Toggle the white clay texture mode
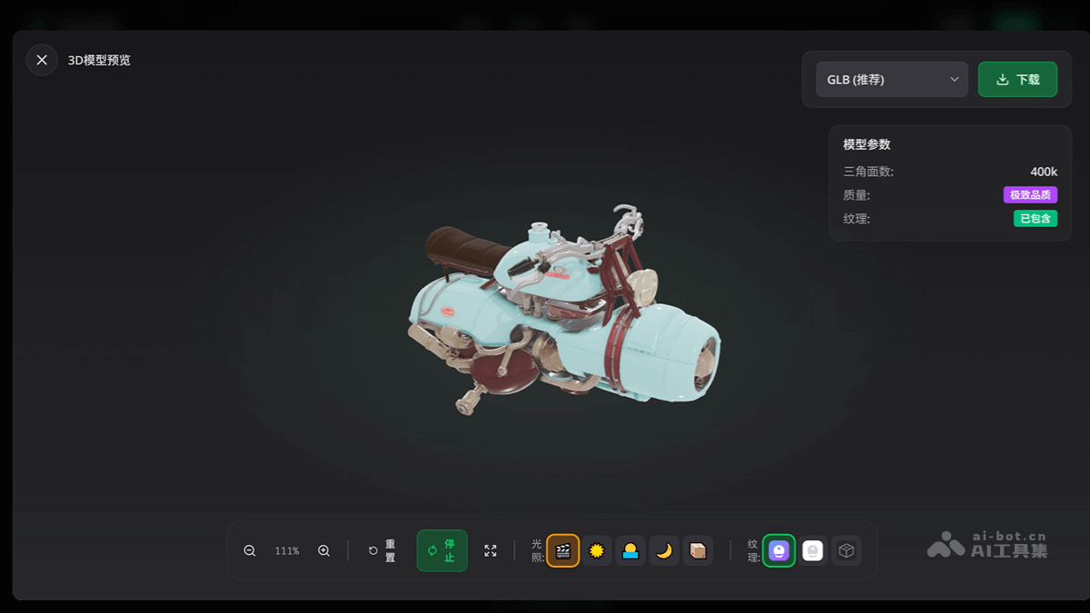The height and width of the screenshot is (613, 1090). tap(813, 551)
